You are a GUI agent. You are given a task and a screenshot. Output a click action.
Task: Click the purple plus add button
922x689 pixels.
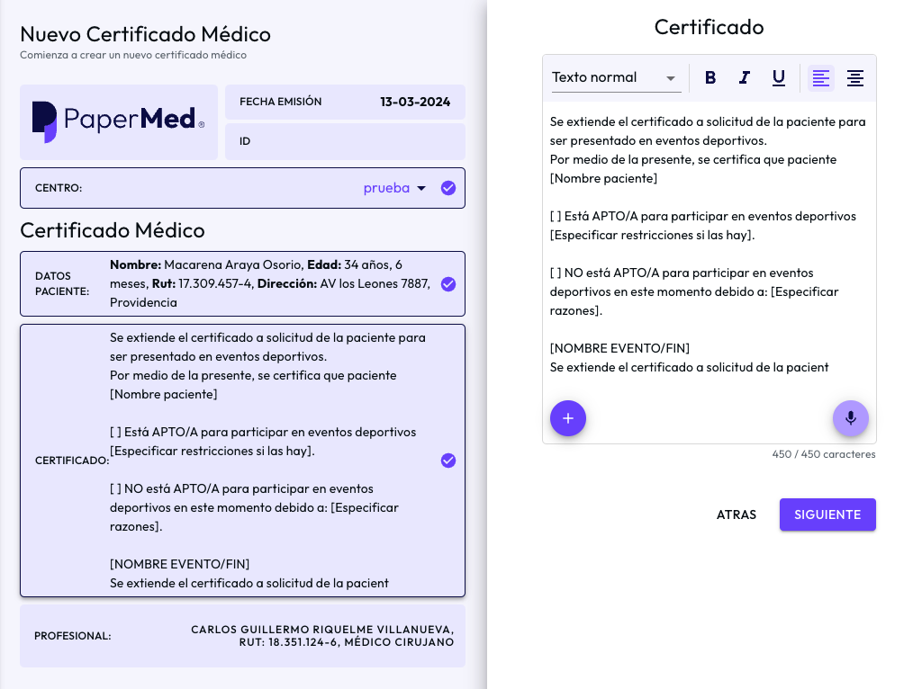click(567, 418)
